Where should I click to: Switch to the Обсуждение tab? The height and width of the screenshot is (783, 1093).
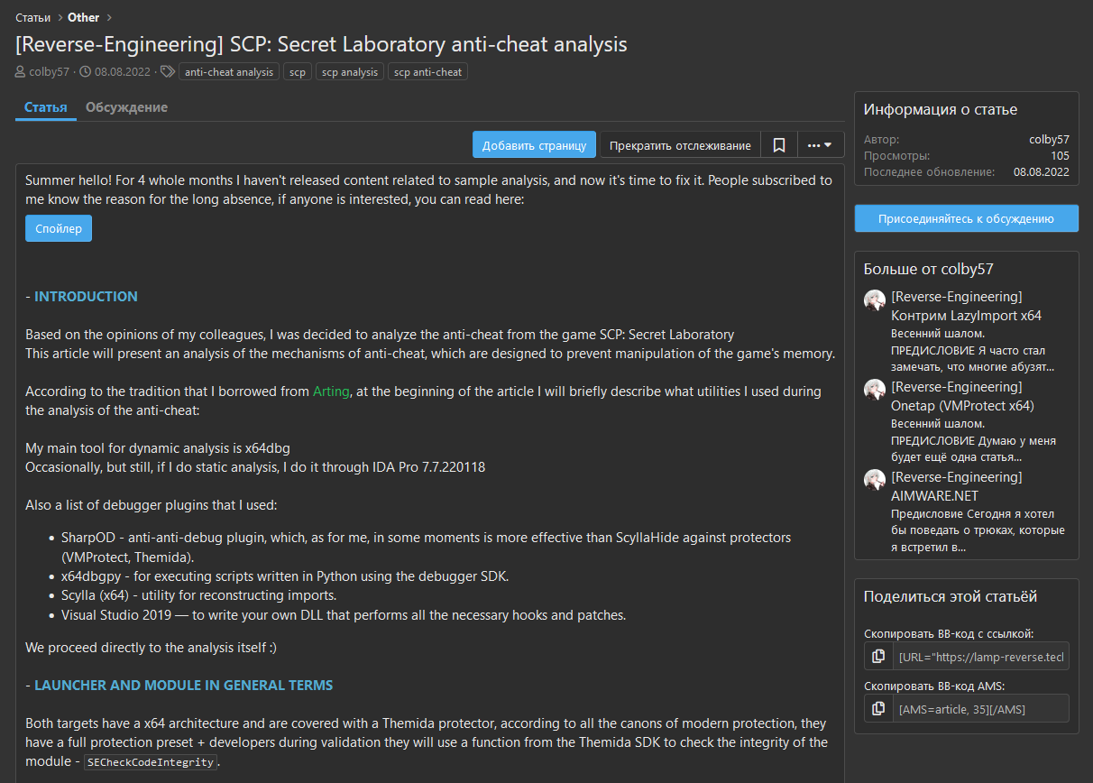click(x=126, y=107)
